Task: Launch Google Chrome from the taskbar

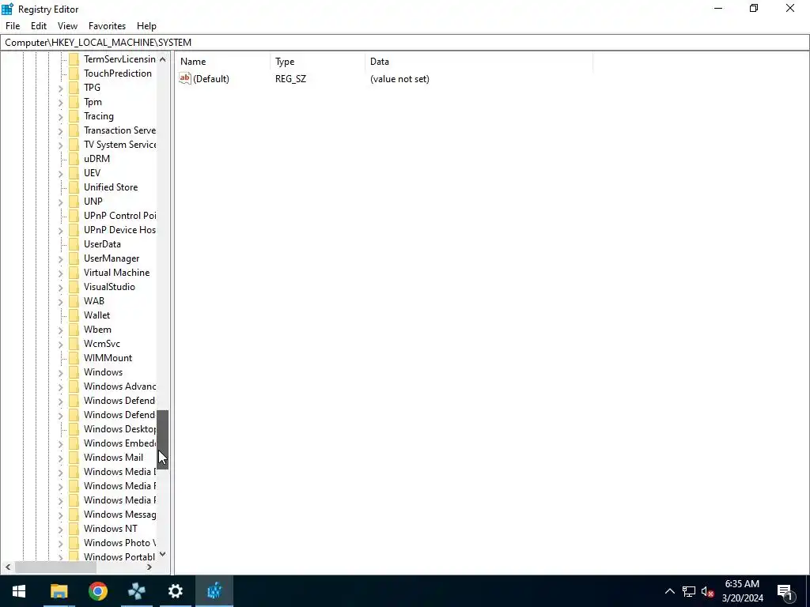Action: click(97, 591)
